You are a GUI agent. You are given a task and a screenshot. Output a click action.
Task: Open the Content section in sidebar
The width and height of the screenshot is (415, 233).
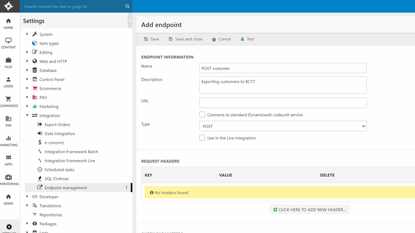tap(8, 43)
